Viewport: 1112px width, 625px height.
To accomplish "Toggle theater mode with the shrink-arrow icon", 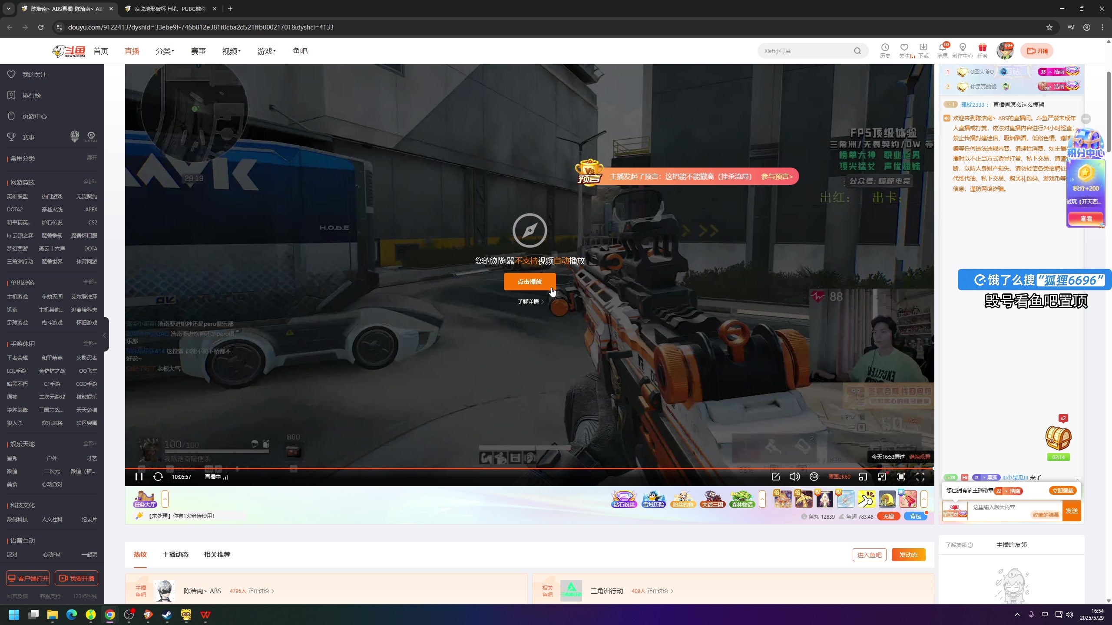I will coord(882,477).
